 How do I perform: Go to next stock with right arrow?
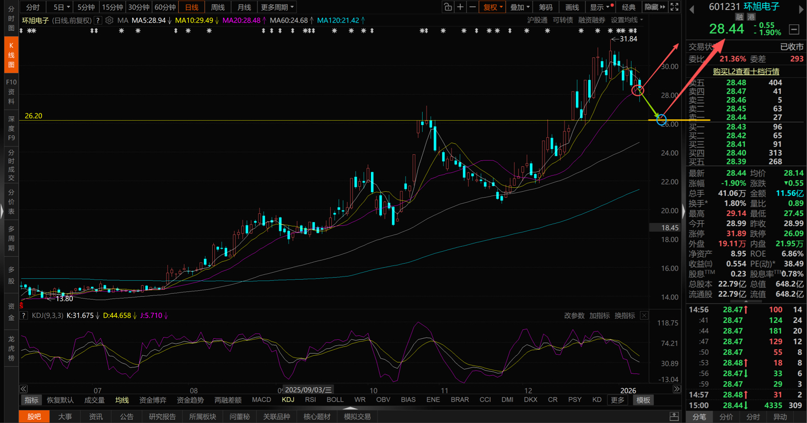pos(800,8)
